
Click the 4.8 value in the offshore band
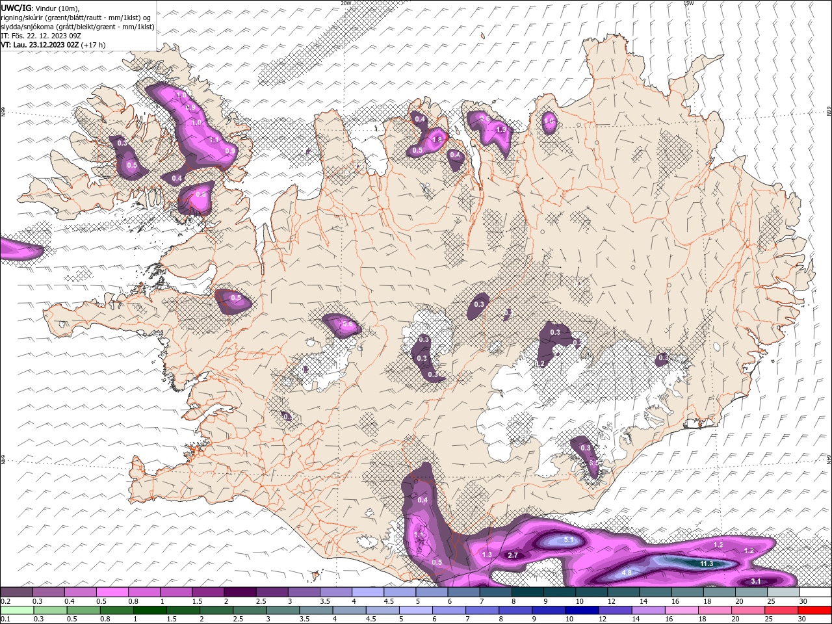tap(627, 573)
